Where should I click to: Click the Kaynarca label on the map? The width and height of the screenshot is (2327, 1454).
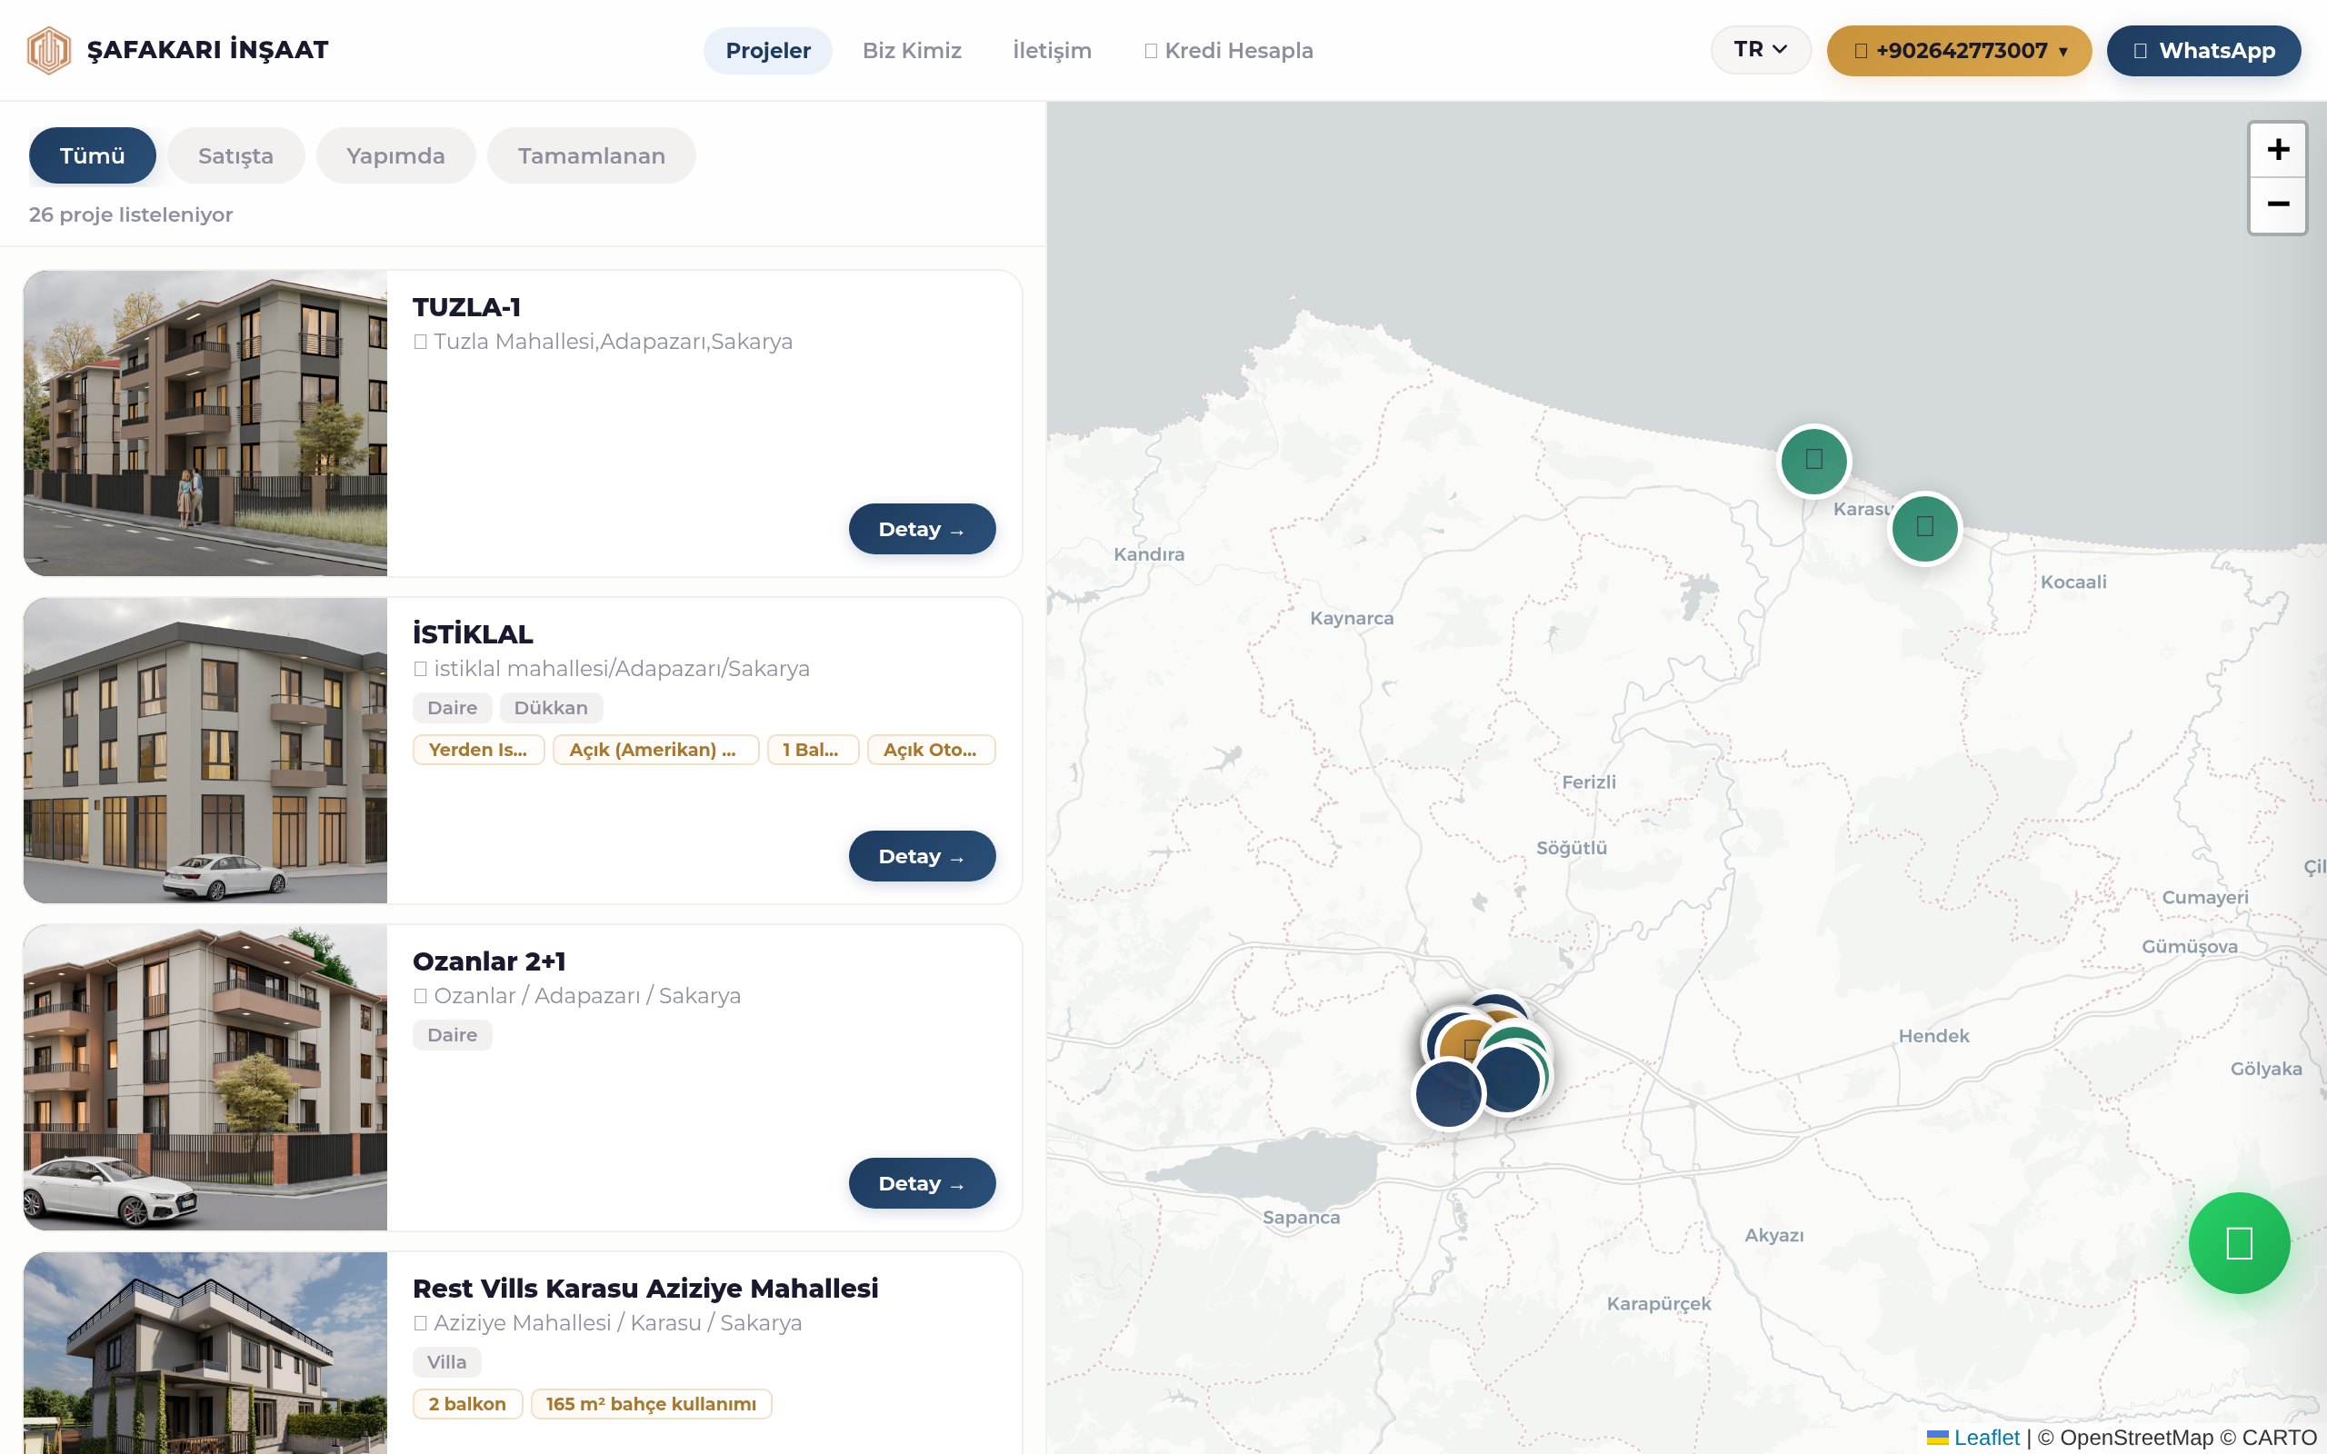[x=1351, y=619]
